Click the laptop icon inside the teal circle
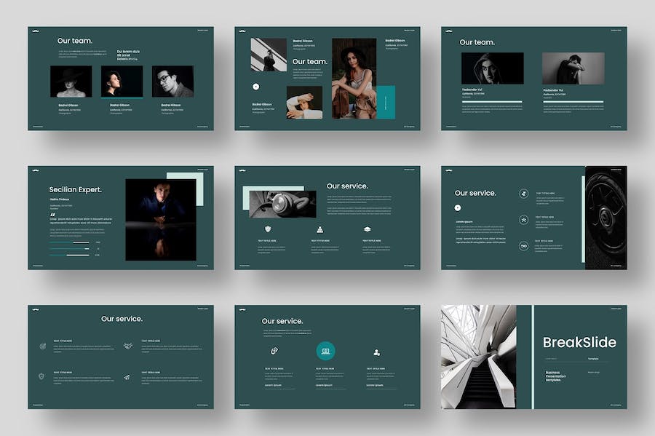The width and height of the screenshot is (655, 436). click(325, 352)
